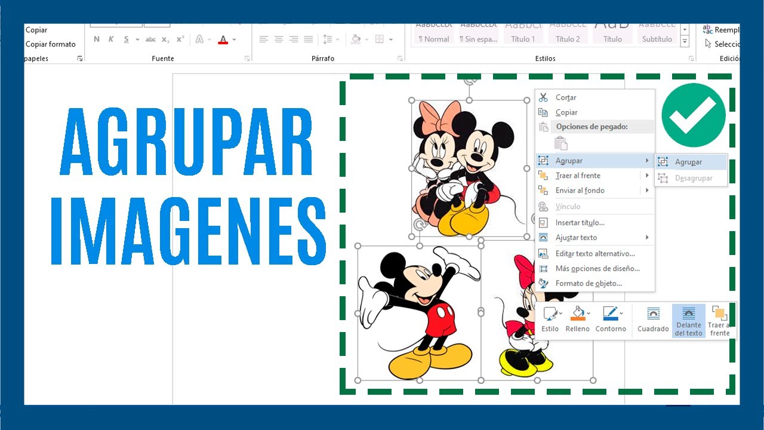Select the Mickey arms-open image

[x=419, y=314]
